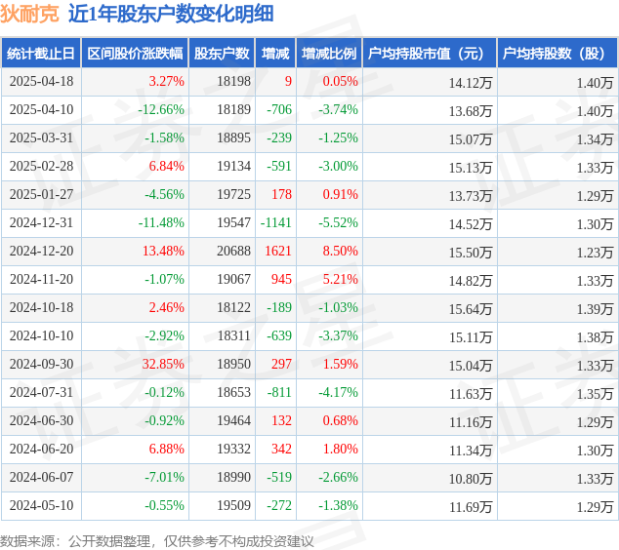Click the date cell 2024-11-20
Viewport: 619px width, 550px height.
[x=41, y=280]
